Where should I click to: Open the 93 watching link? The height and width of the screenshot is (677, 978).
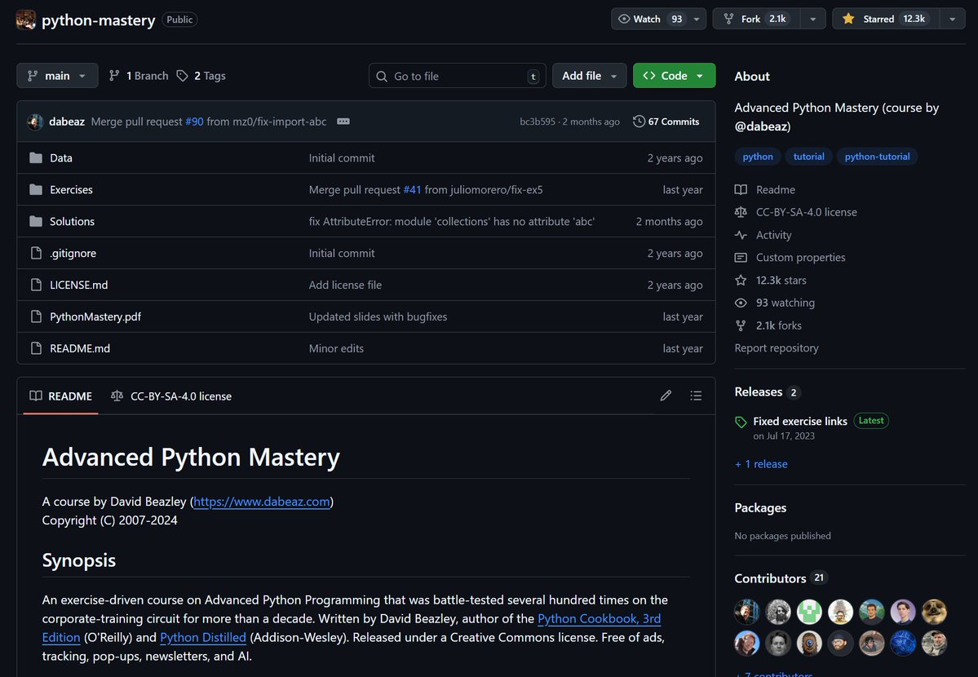785,303
